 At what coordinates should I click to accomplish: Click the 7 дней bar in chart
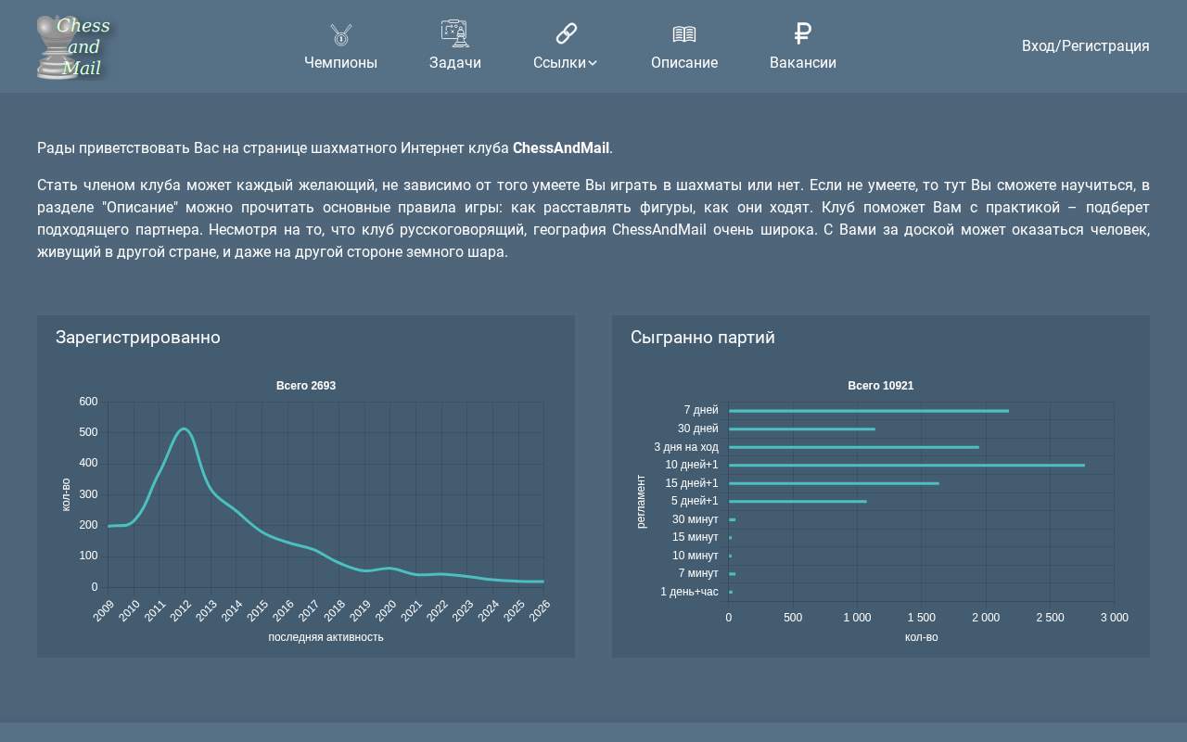869,411
